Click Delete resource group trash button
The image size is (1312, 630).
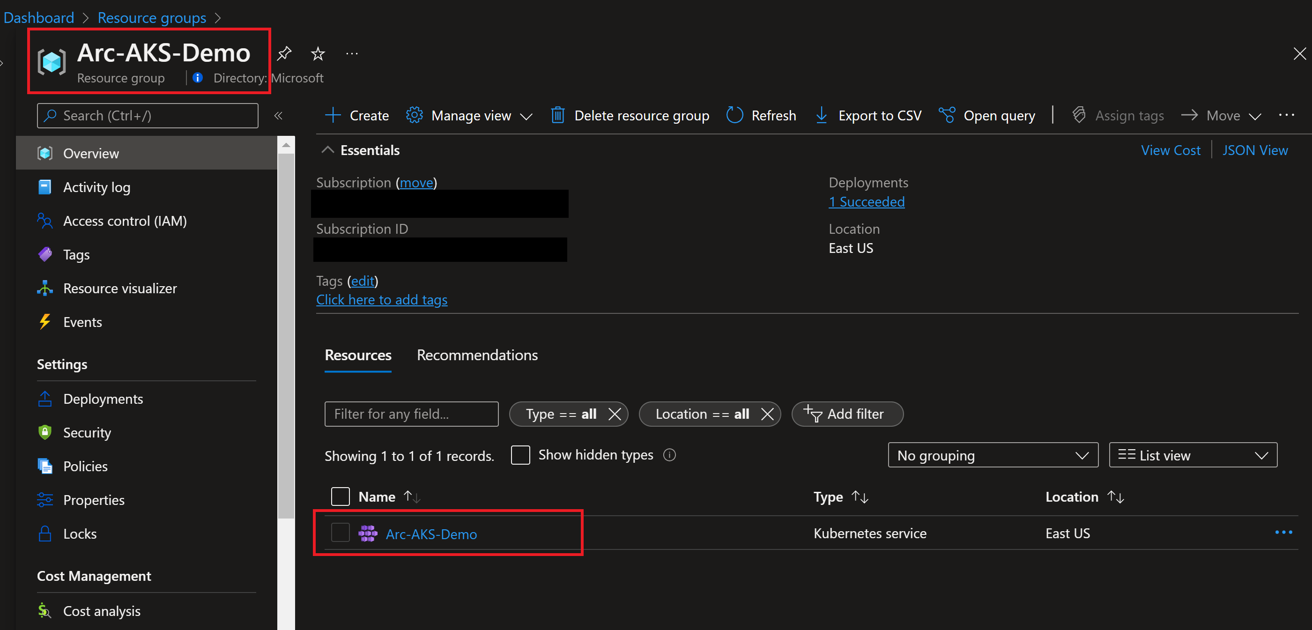coord(630,116)
